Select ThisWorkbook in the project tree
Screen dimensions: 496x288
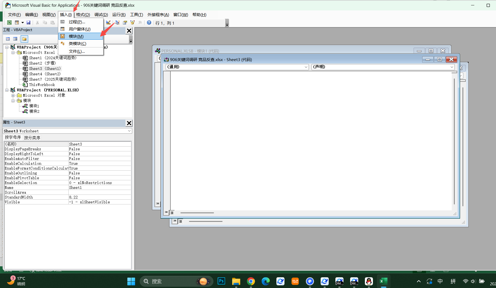tap(42, 85)
